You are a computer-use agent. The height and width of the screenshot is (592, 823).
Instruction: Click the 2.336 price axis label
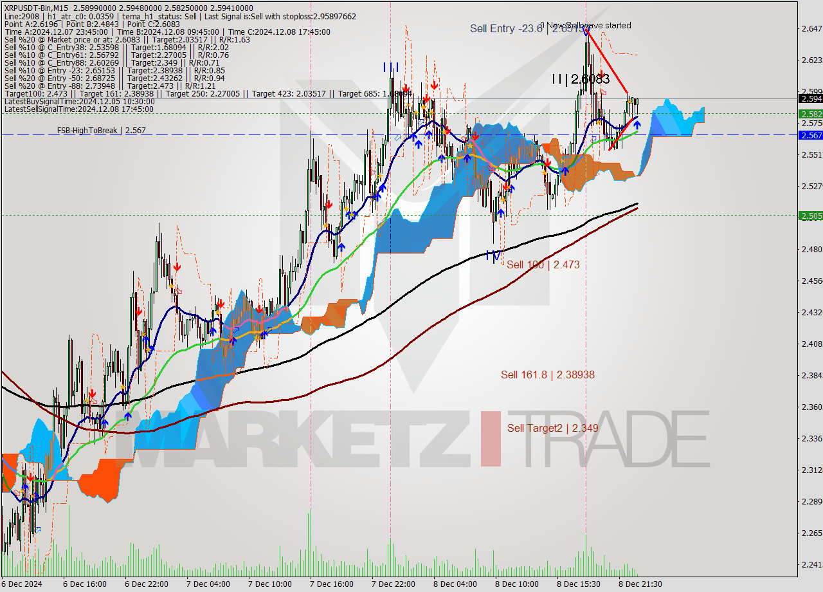click(x=811, y=438)
